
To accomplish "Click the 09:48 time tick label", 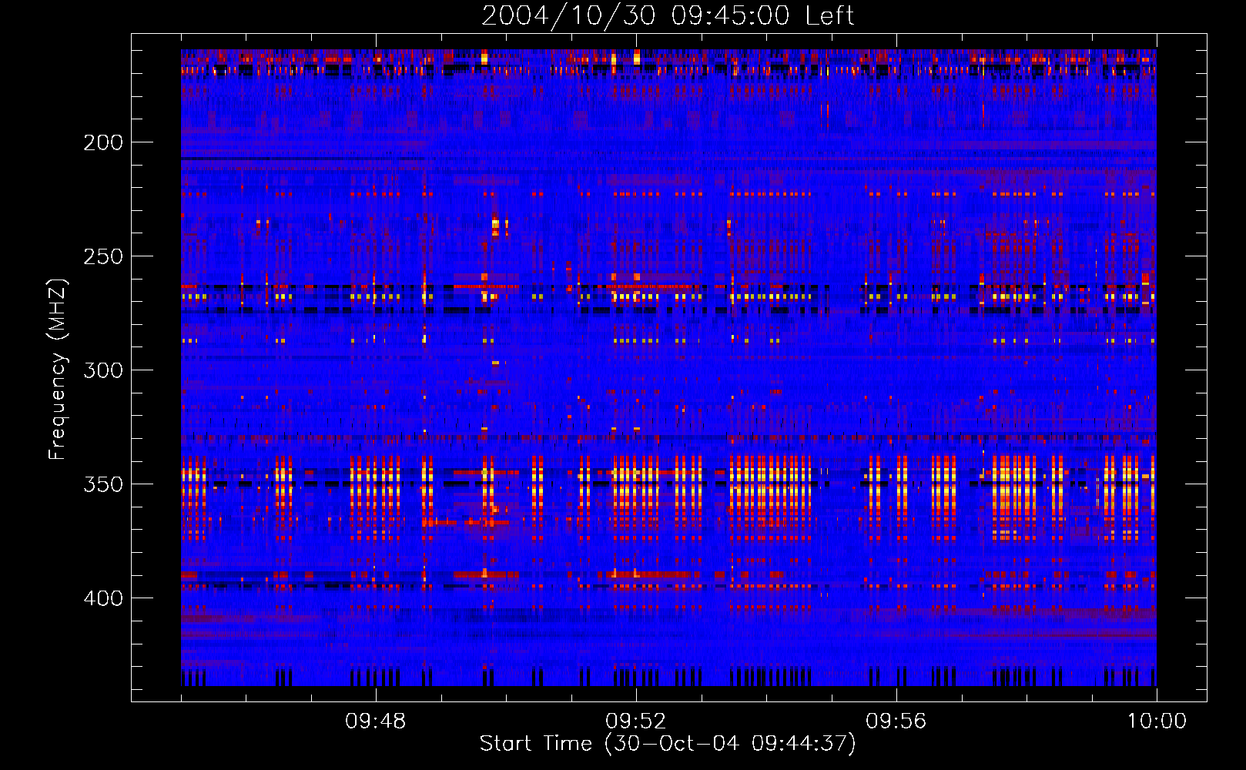I will tap(376, 721).
